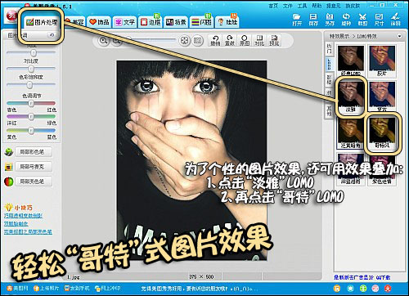This screenshot has width=409, height=296.
Task: Click the 美图网 status bar link
Action: (17, 288)
